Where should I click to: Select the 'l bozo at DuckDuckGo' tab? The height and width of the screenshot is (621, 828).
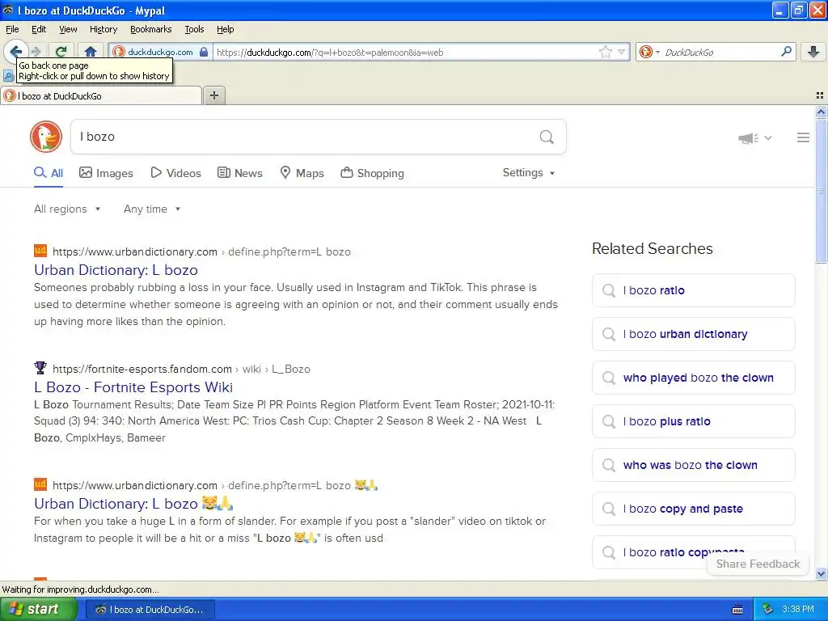(x=101, y=95)
